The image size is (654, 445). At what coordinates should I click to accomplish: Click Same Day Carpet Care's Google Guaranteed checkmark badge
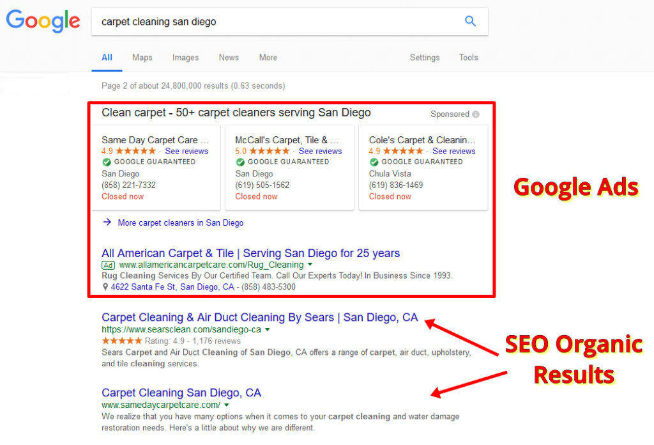(x=106, y=162)
